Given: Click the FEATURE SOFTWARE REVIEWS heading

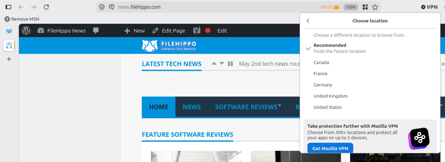Looking at the screenshot, I should pyautogui.click(x=187, y=135).
